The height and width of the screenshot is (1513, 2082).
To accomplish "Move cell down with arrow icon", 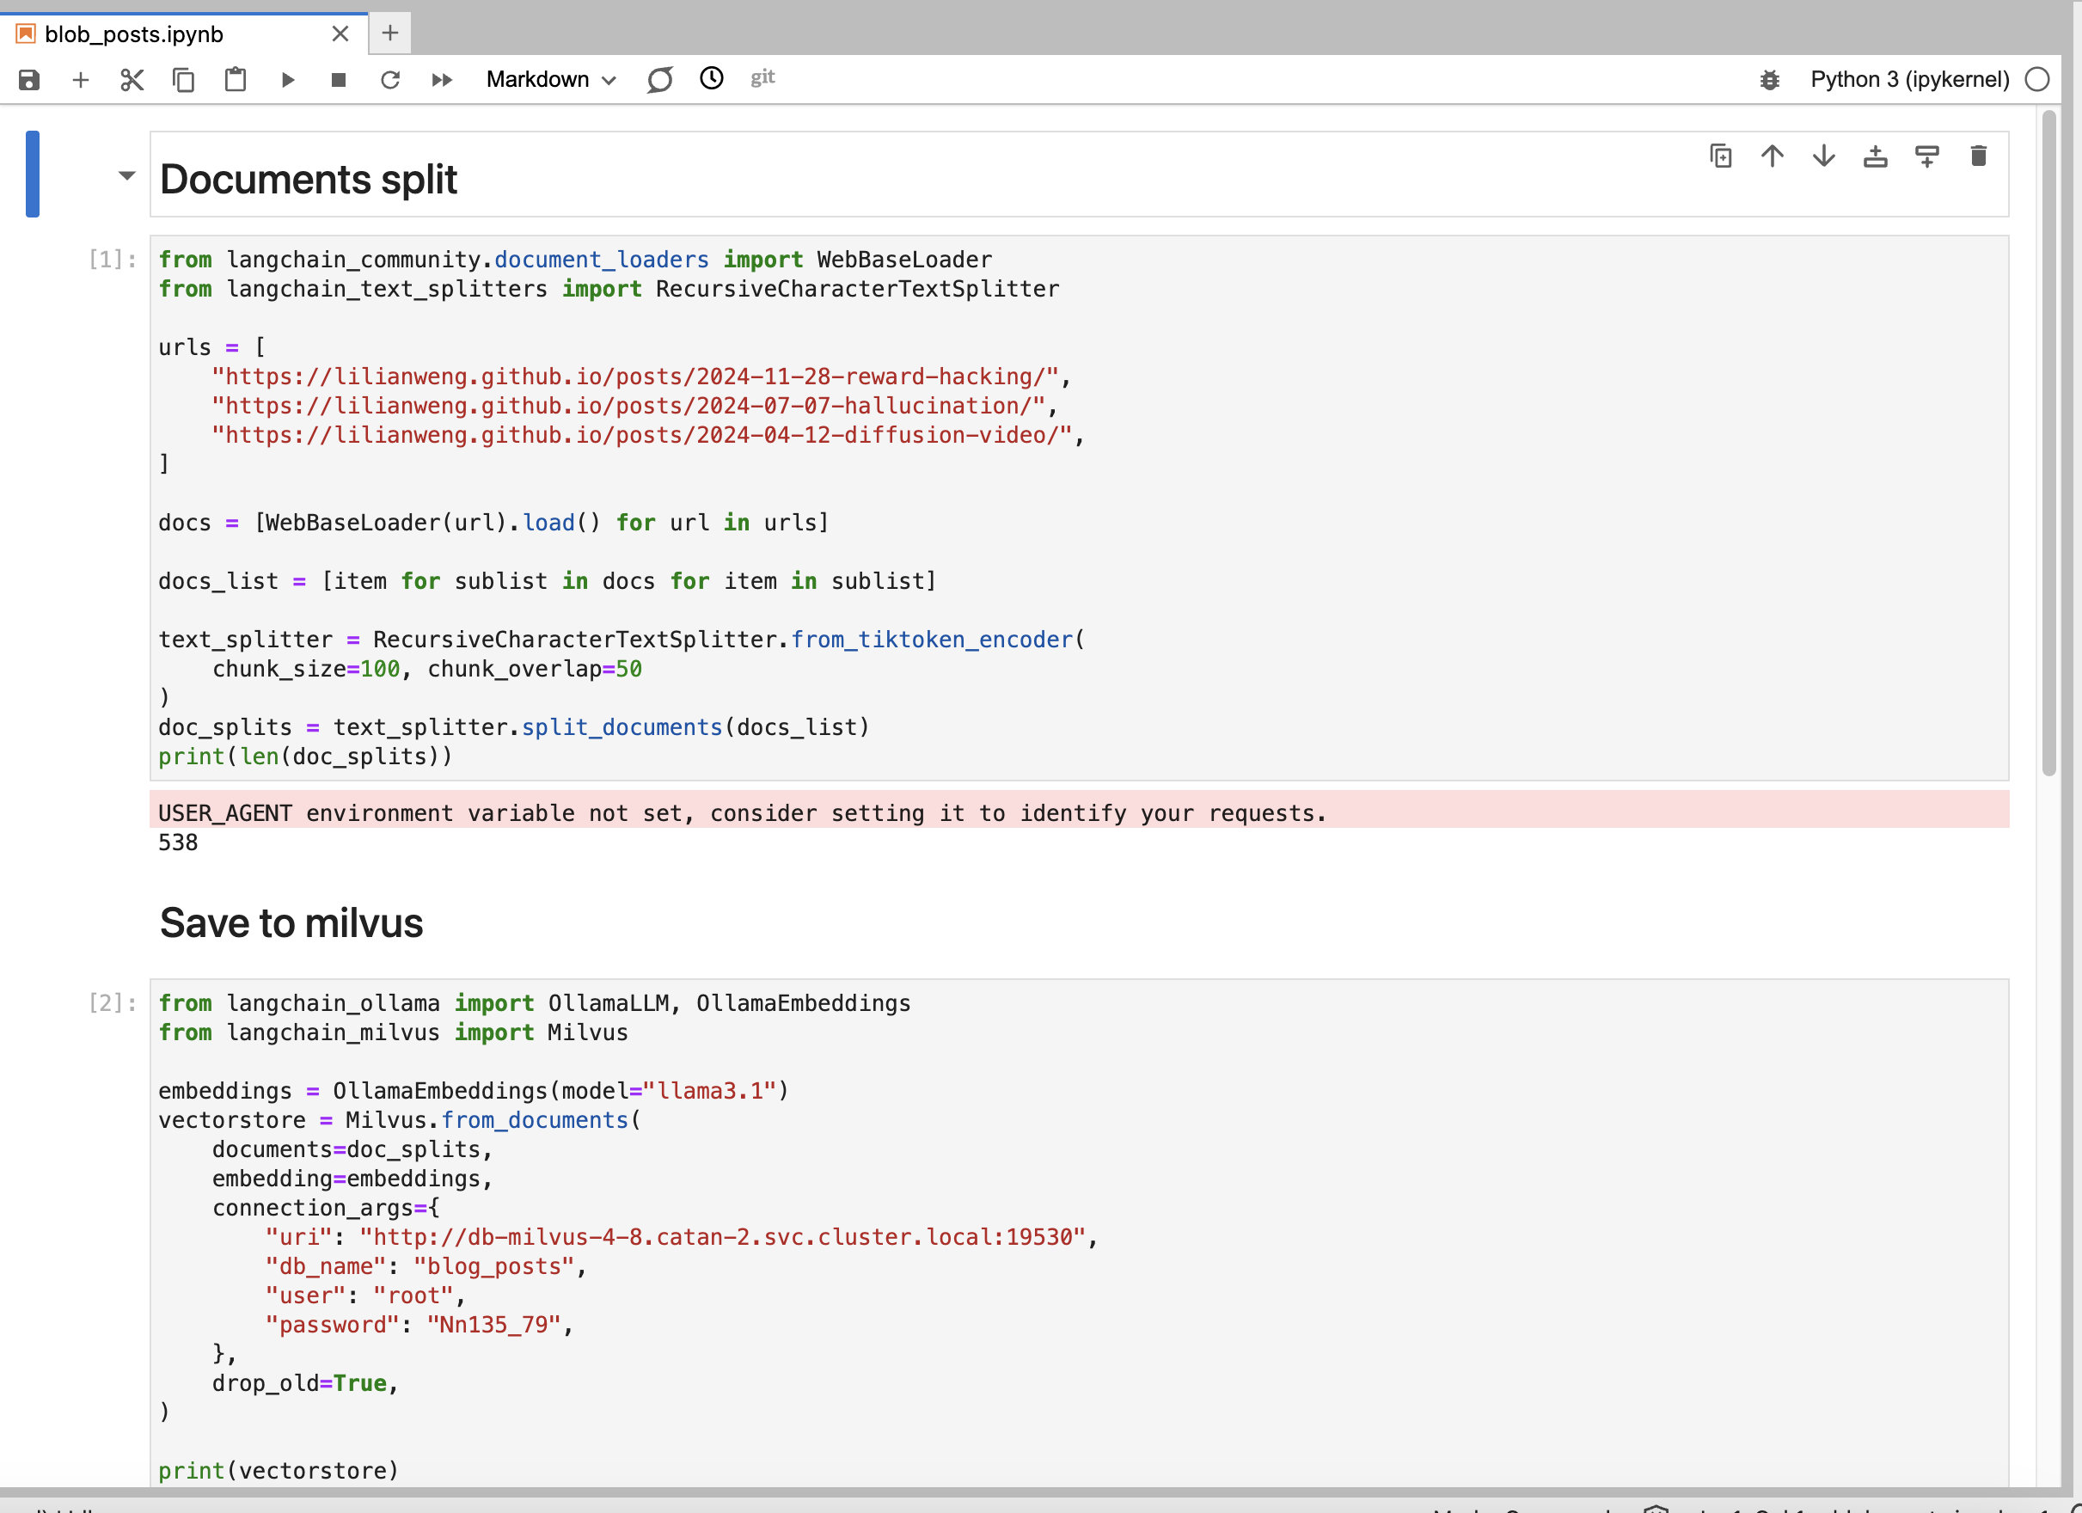I will [x=1824, y=156].
